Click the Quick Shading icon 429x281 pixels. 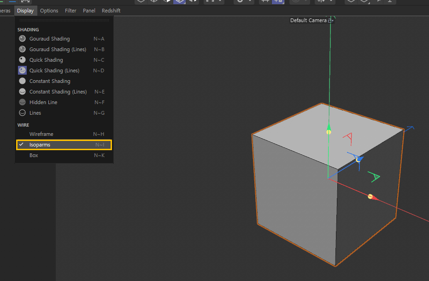pos(22,60)
